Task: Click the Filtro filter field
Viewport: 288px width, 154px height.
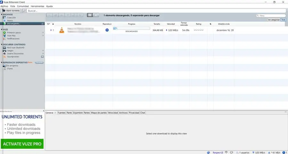Action: coord(271,16)
